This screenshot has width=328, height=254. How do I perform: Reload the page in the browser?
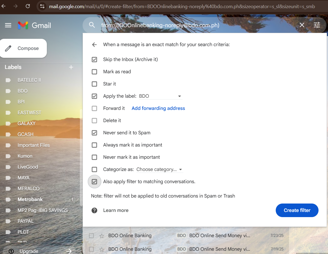(28, 6)
